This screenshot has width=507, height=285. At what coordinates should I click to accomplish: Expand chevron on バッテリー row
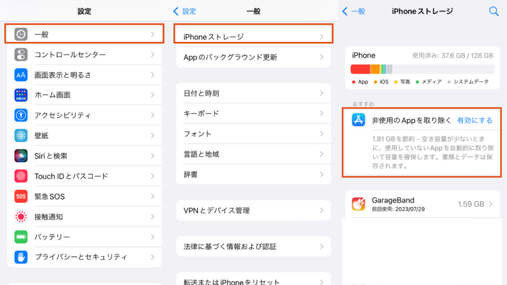(x=153, y=237)
